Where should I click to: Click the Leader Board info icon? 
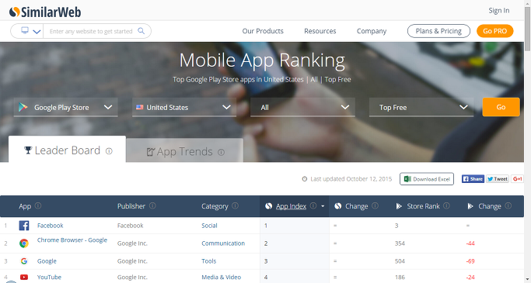tap(109, 151)
